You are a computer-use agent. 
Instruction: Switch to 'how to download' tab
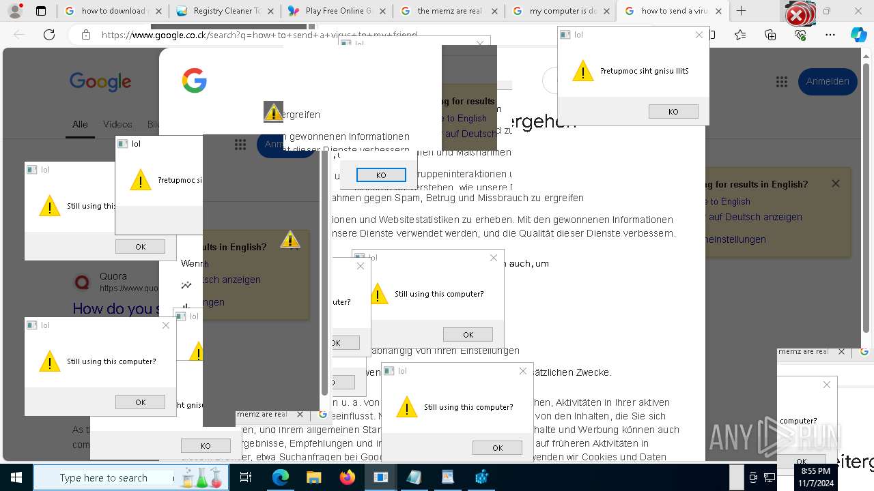pos(113,11)
